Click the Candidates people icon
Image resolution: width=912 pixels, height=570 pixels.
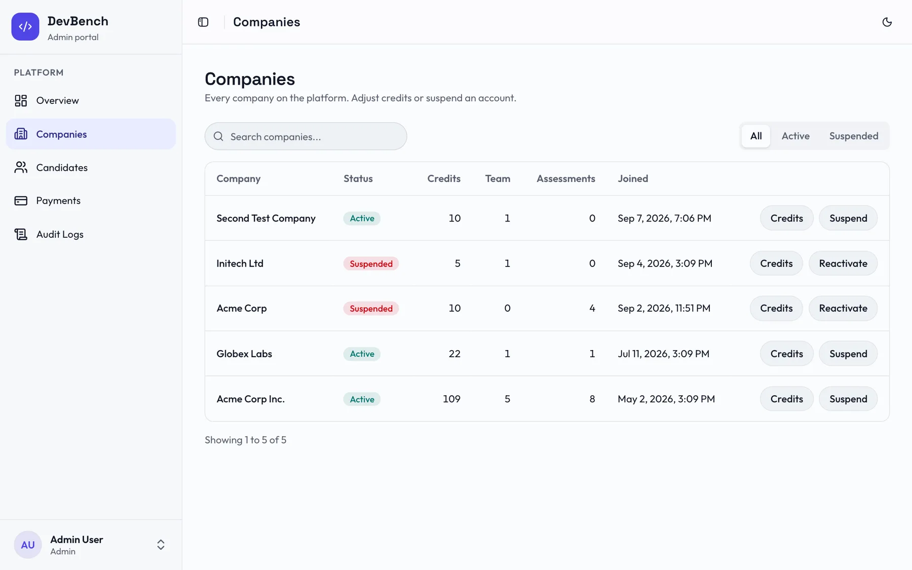tap(21, 167)
